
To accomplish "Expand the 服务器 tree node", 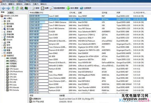I will pos(2,27).
